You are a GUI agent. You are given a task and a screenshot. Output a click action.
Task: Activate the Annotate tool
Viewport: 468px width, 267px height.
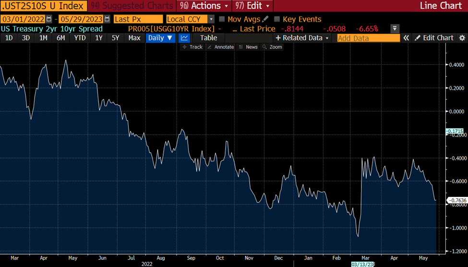(x=221, y=47)
